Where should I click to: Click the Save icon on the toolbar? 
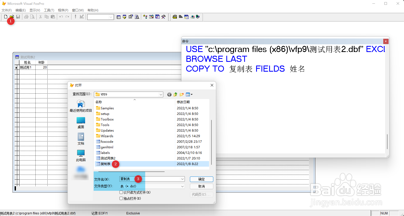[18, 16]
